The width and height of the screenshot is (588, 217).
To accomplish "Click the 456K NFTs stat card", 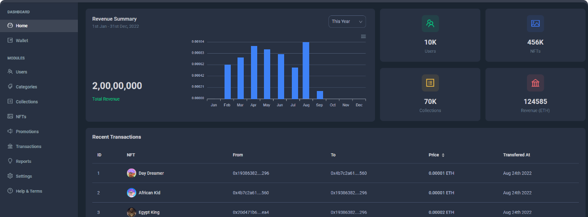I will pos(536,35).
